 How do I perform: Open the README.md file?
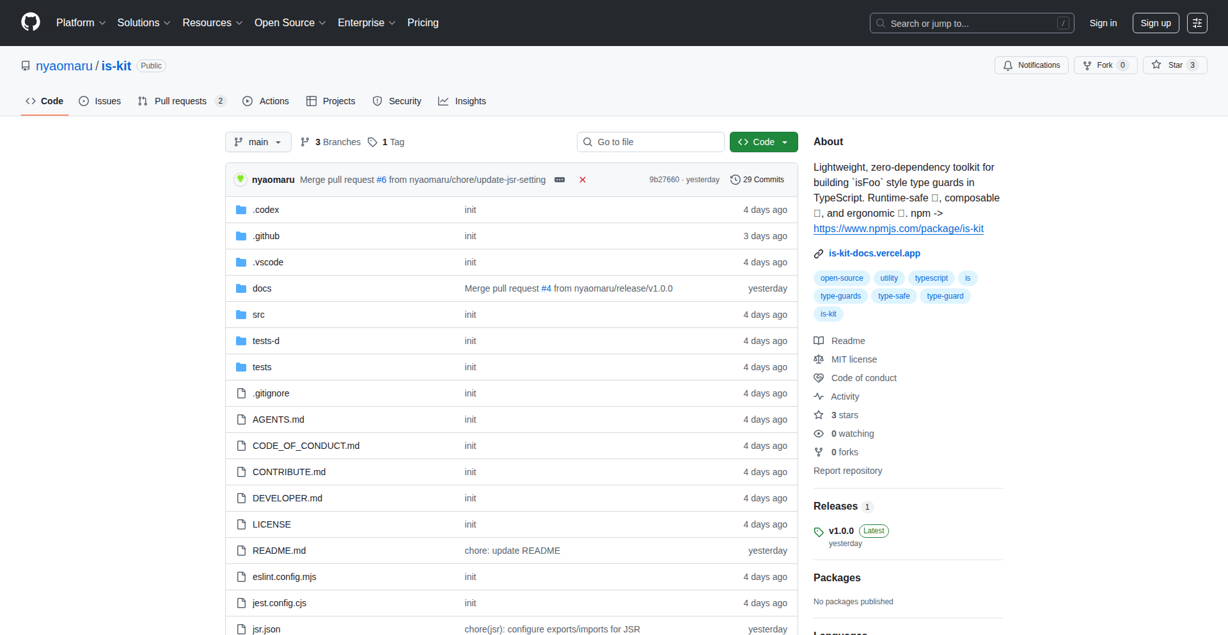click(x=279, y=551)
